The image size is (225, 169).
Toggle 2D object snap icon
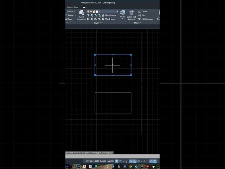point(155,161)
